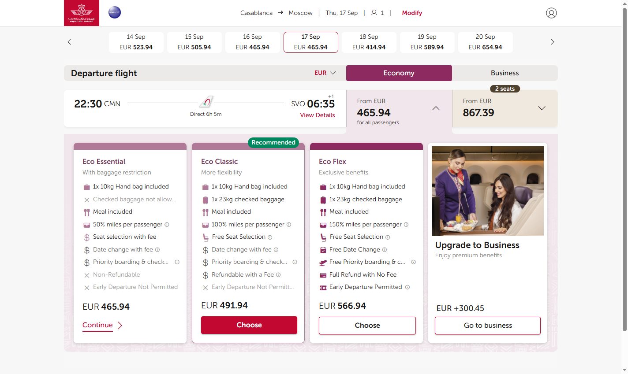Show info for Eco Classic Free Seat Selection

tap(270, 237)
